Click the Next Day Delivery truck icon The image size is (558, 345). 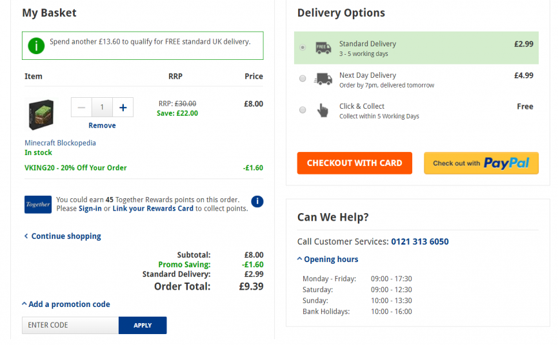pos(323,79)
